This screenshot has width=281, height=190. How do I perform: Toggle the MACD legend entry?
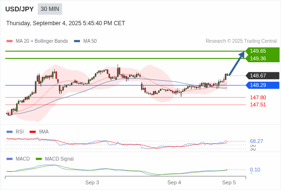[18, 159]
